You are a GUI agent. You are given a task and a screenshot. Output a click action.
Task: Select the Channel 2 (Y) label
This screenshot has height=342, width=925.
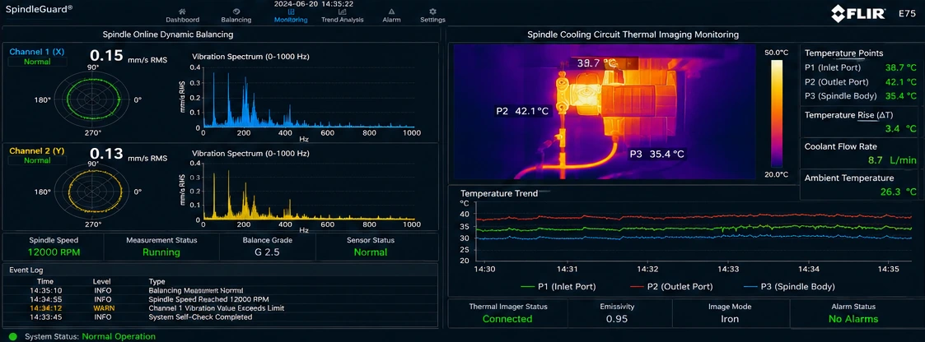tap(36, 150)
